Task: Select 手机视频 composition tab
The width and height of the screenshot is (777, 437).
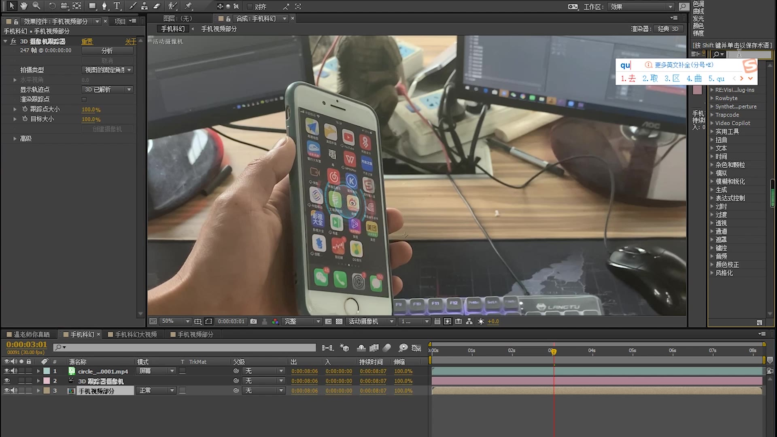Action: [193, 334]
